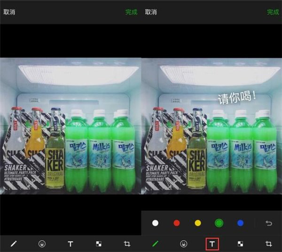Open the crop tool in left screen
This screenshot has width=282, height=252.
point(127,244)
